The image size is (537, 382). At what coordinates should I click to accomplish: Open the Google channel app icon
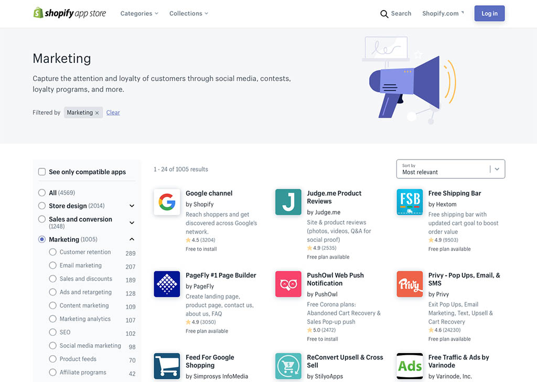tap(167, 202)
